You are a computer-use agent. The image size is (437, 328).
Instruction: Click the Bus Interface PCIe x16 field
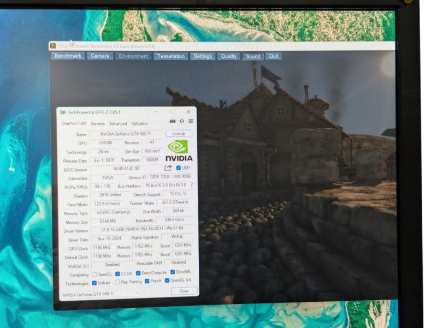click(166, 185)
